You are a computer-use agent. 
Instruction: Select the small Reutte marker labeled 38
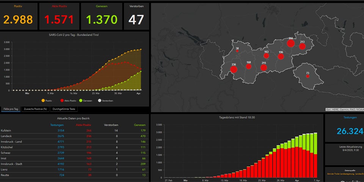[x=237, y=51]
